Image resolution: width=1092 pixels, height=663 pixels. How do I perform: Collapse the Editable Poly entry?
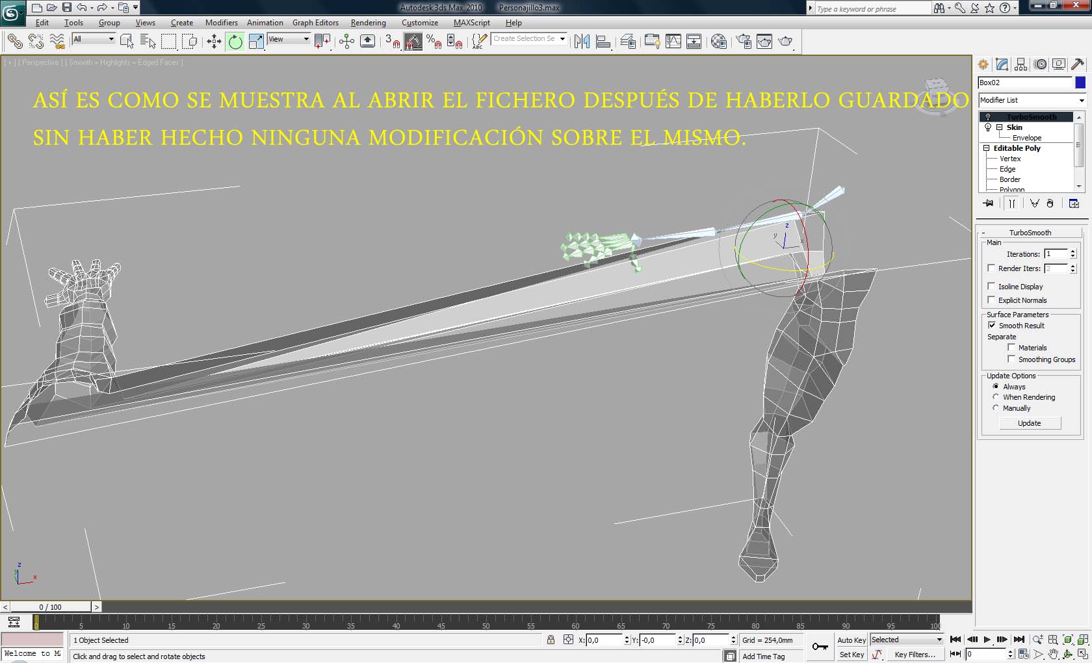pos(987,148)
